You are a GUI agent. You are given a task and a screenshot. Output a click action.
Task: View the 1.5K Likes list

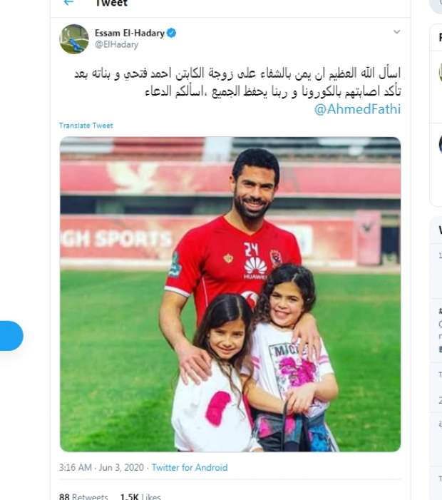140,496
